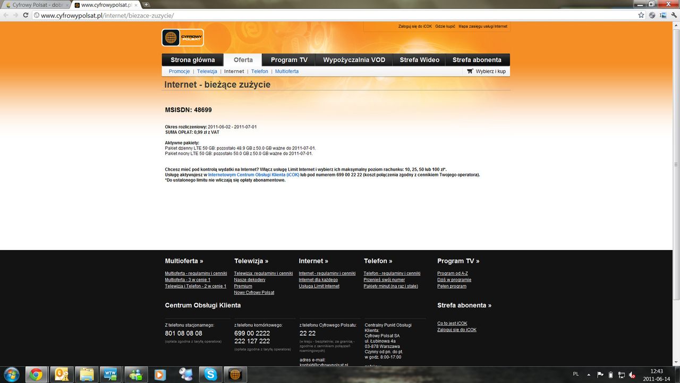This screenshot has height=383, width=680.
Task: Select the www.cyfrowypolsat.pl browser tab
Action: pyautogui.click(x=105, y=5)
